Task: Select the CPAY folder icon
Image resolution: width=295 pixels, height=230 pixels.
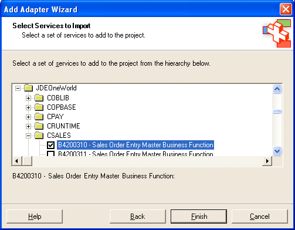Action: (39, 116)
